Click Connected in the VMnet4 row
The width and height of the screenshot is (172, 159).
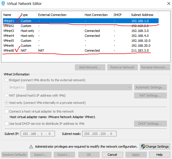[92, 36]
